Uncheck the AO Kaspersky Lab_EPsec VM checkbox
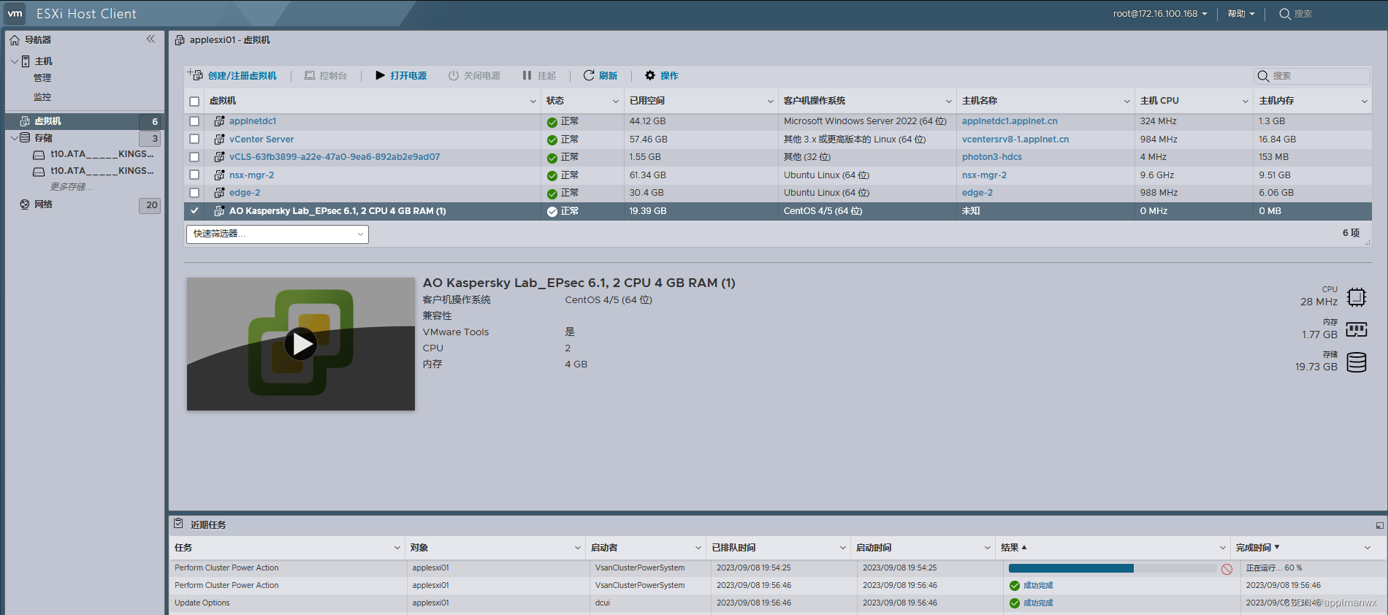This screenshot has height=615, width=1388. (x=194, y=210)
